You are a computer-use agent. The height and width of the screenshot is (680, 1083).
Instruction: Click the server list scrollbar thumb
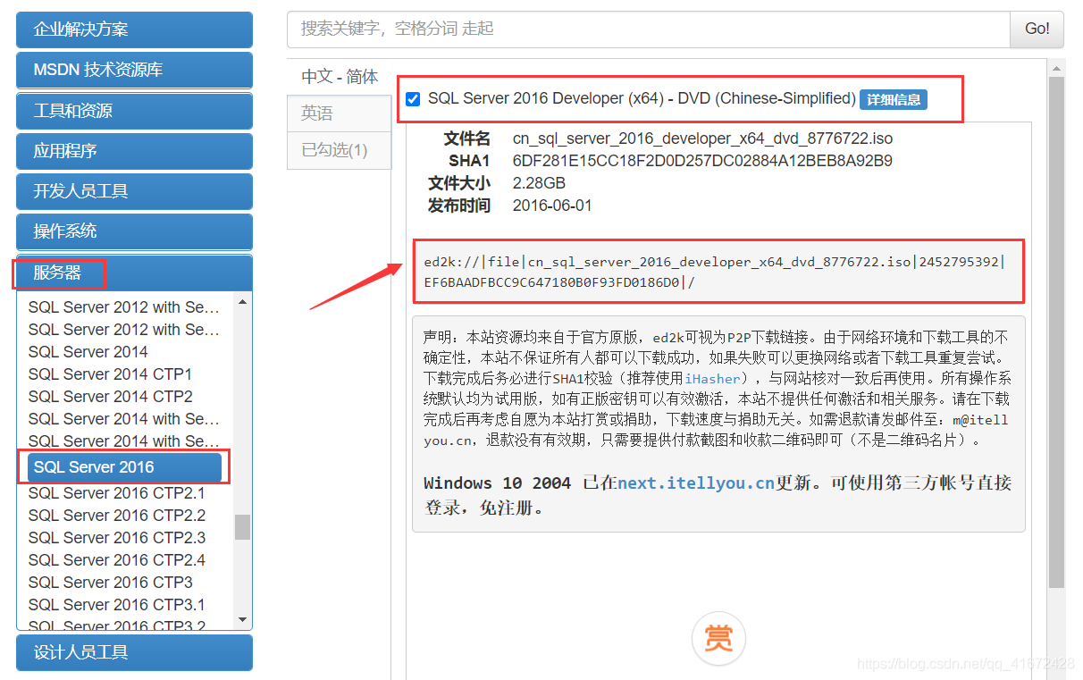pyautogui.click(x=242, y=527)
